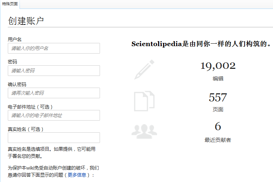Click the 用户名 field label

(x=15, y=39)
